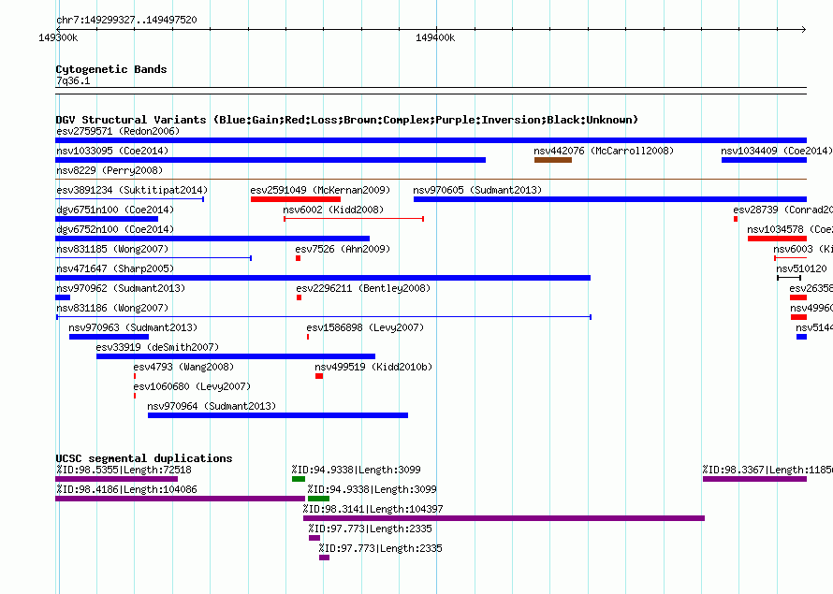Select the UCSC segmental duplications track title
Image resolution: width=833 pixels, height=594 pixels.
(144, 458)
